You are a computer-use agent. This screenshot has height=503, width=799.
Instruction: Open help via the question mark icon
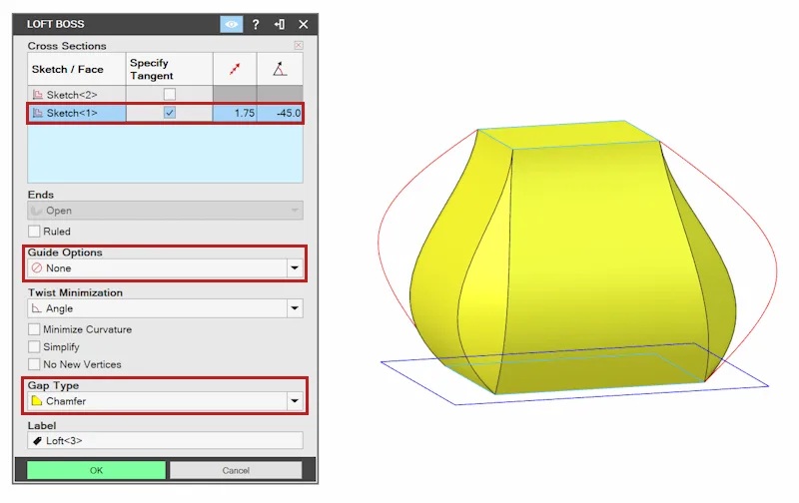(x=256, y=24)
